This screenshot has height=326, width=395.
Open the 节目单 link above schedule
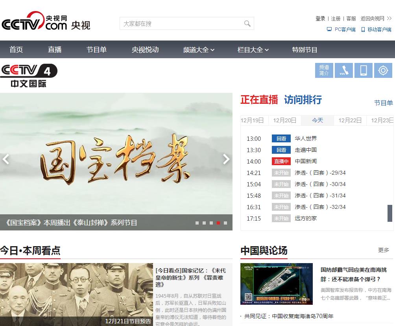[384, 103]
